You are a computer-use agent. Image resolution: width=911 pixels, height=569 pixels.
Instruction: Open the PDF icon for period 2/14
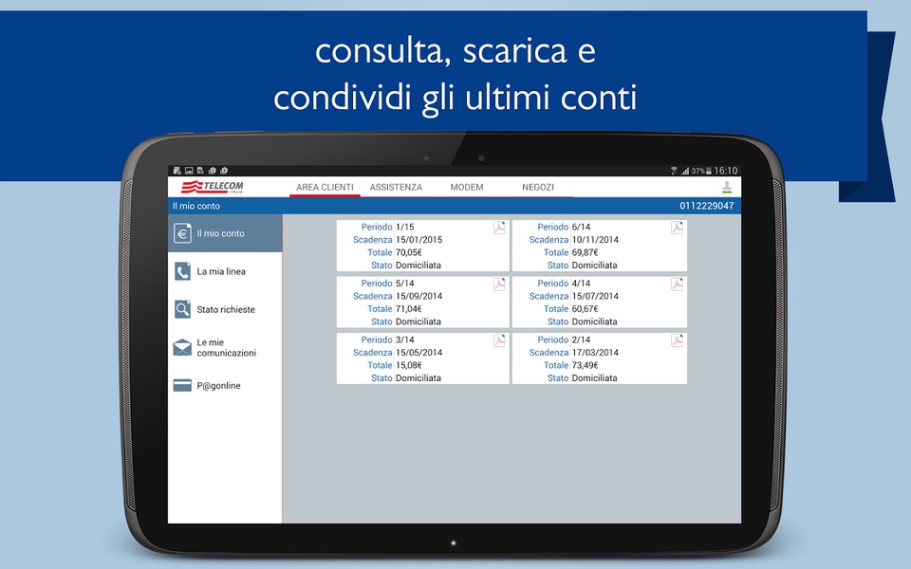click(x=677, y=340)
